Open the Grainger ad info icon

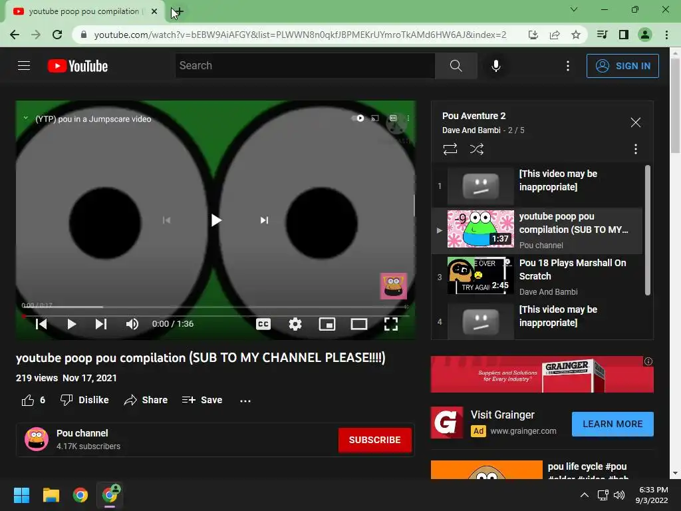(x=648, y=361)
